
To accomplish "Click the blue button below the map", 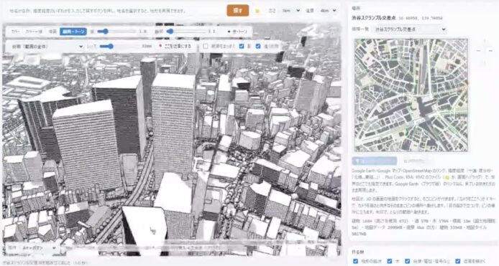I will pyautogui.click(x=374, y=161).
